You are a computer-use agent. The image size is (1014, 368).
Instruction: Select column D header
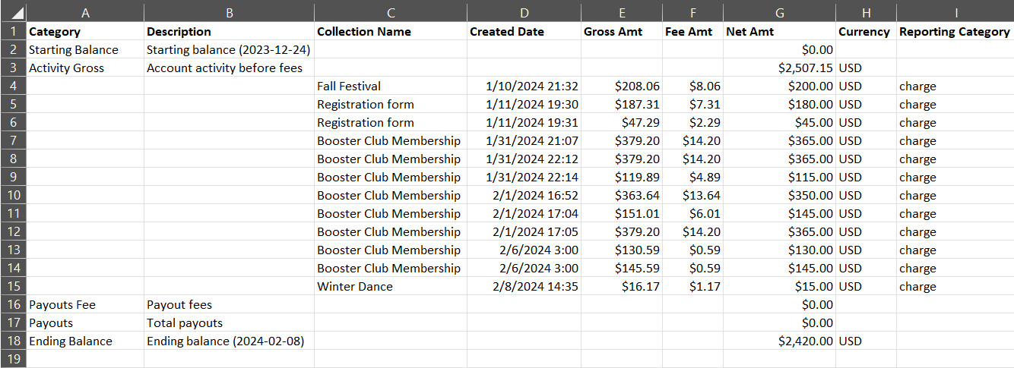(x=524, y=11)
